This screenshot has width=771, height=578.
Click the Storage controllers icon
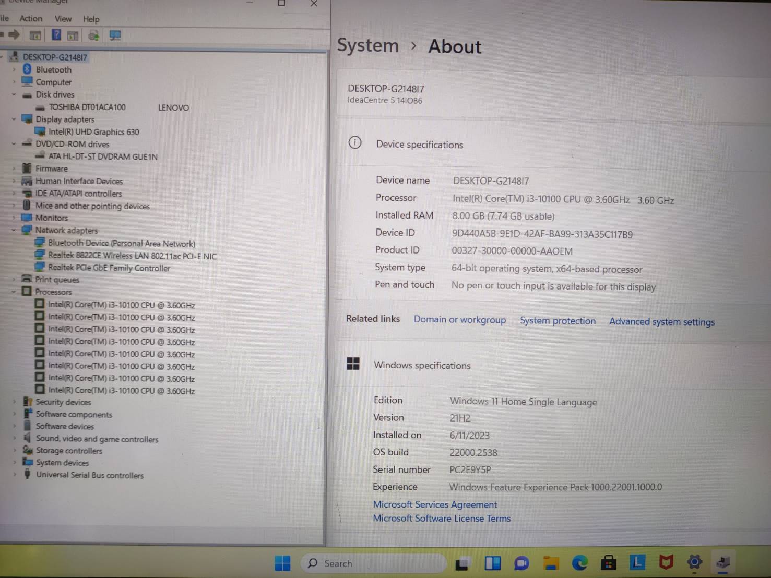pos(28,450)
